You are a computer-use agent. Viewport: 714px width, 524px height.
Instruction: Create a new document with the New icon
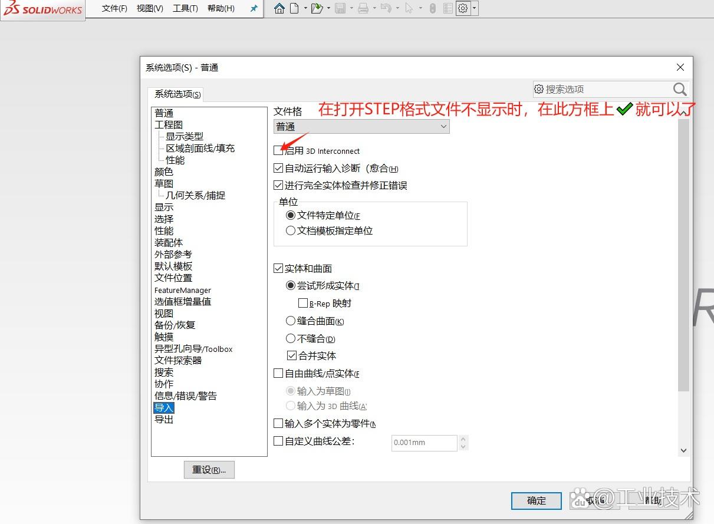click(x=294, y=8)
